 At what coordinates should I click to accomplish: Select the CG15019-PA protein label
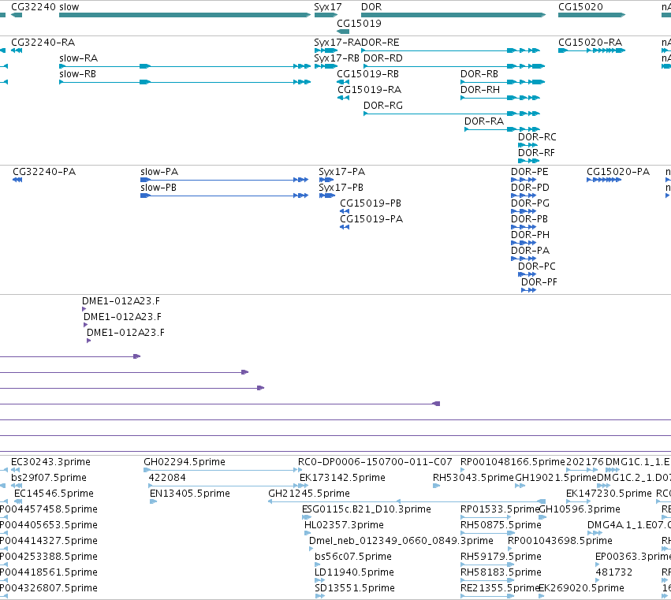click(371, 219)
